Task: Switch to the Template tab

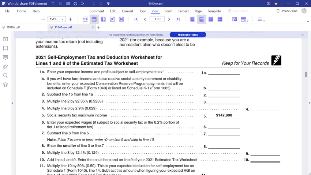Action: click(x=214, y=11)
